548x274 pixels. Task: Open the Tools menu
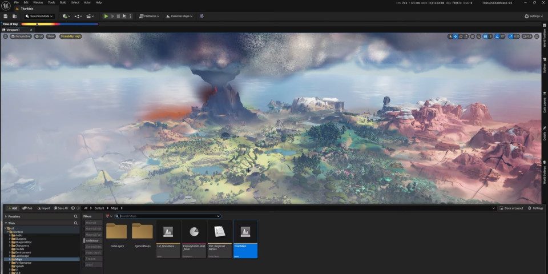51,2
